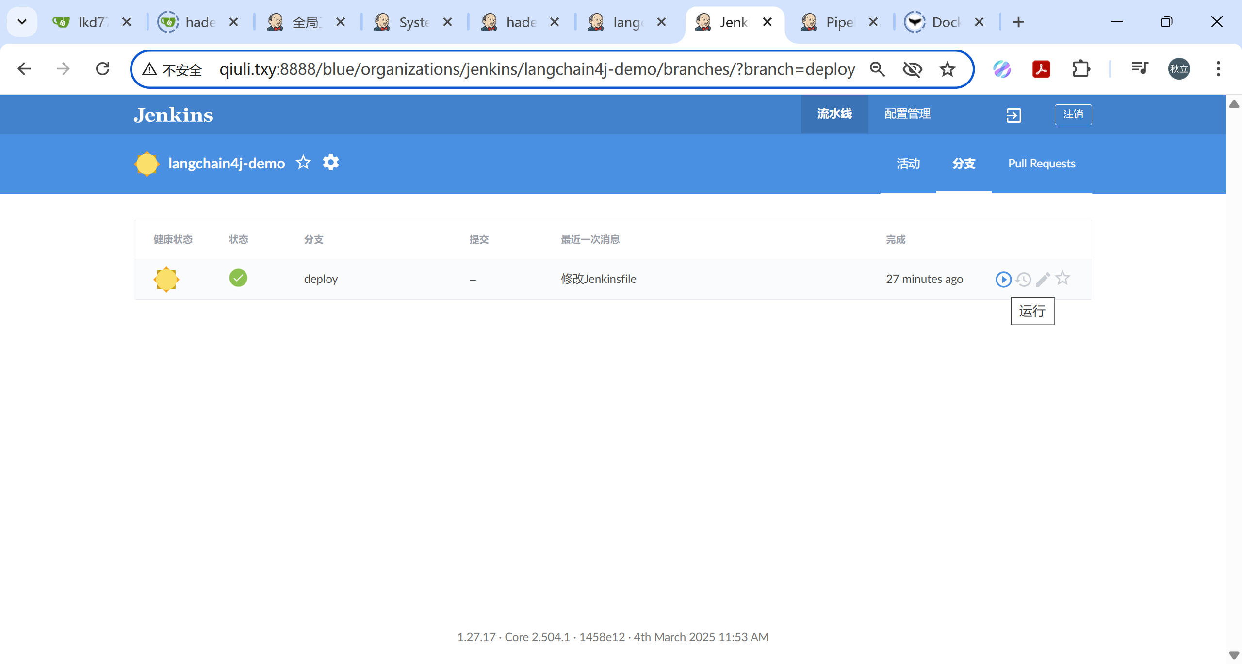Screen dimensions: 1242x664
Task: Toggle favorite star for langchain4j-demo
Action: tap(303, 163)
